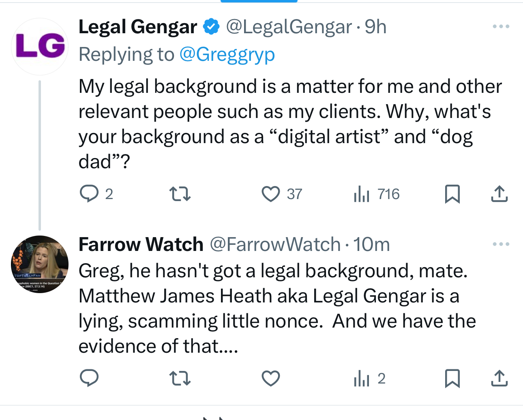Retweet Farrow Watch's tweet

(x=180, y=378)
